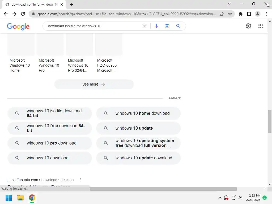
Task: Select the 'download iso file for windows 10' tab
Action: (x=34, y=5)
